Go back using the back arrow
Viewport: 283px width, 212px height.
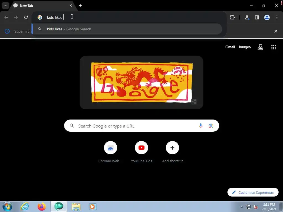(6, 17)
